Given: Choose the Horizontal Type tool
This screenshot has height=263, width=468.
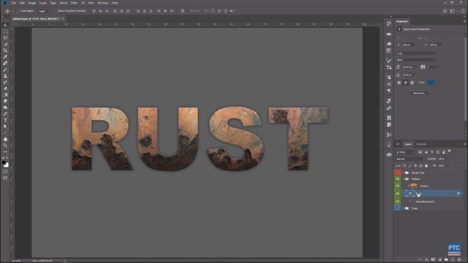Looking at the screenshot, I should click(x=5, y=120).
